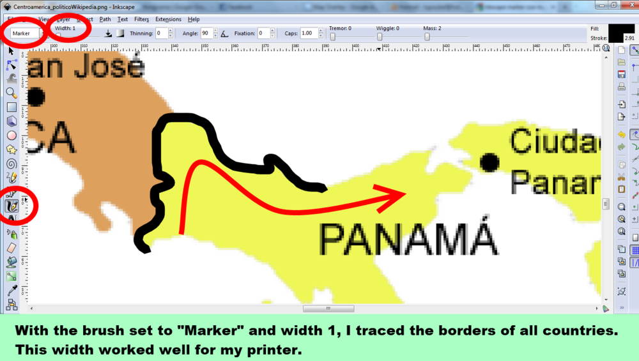
Task: Select the Calligraphy brush tool
Action: click(12, 206)
